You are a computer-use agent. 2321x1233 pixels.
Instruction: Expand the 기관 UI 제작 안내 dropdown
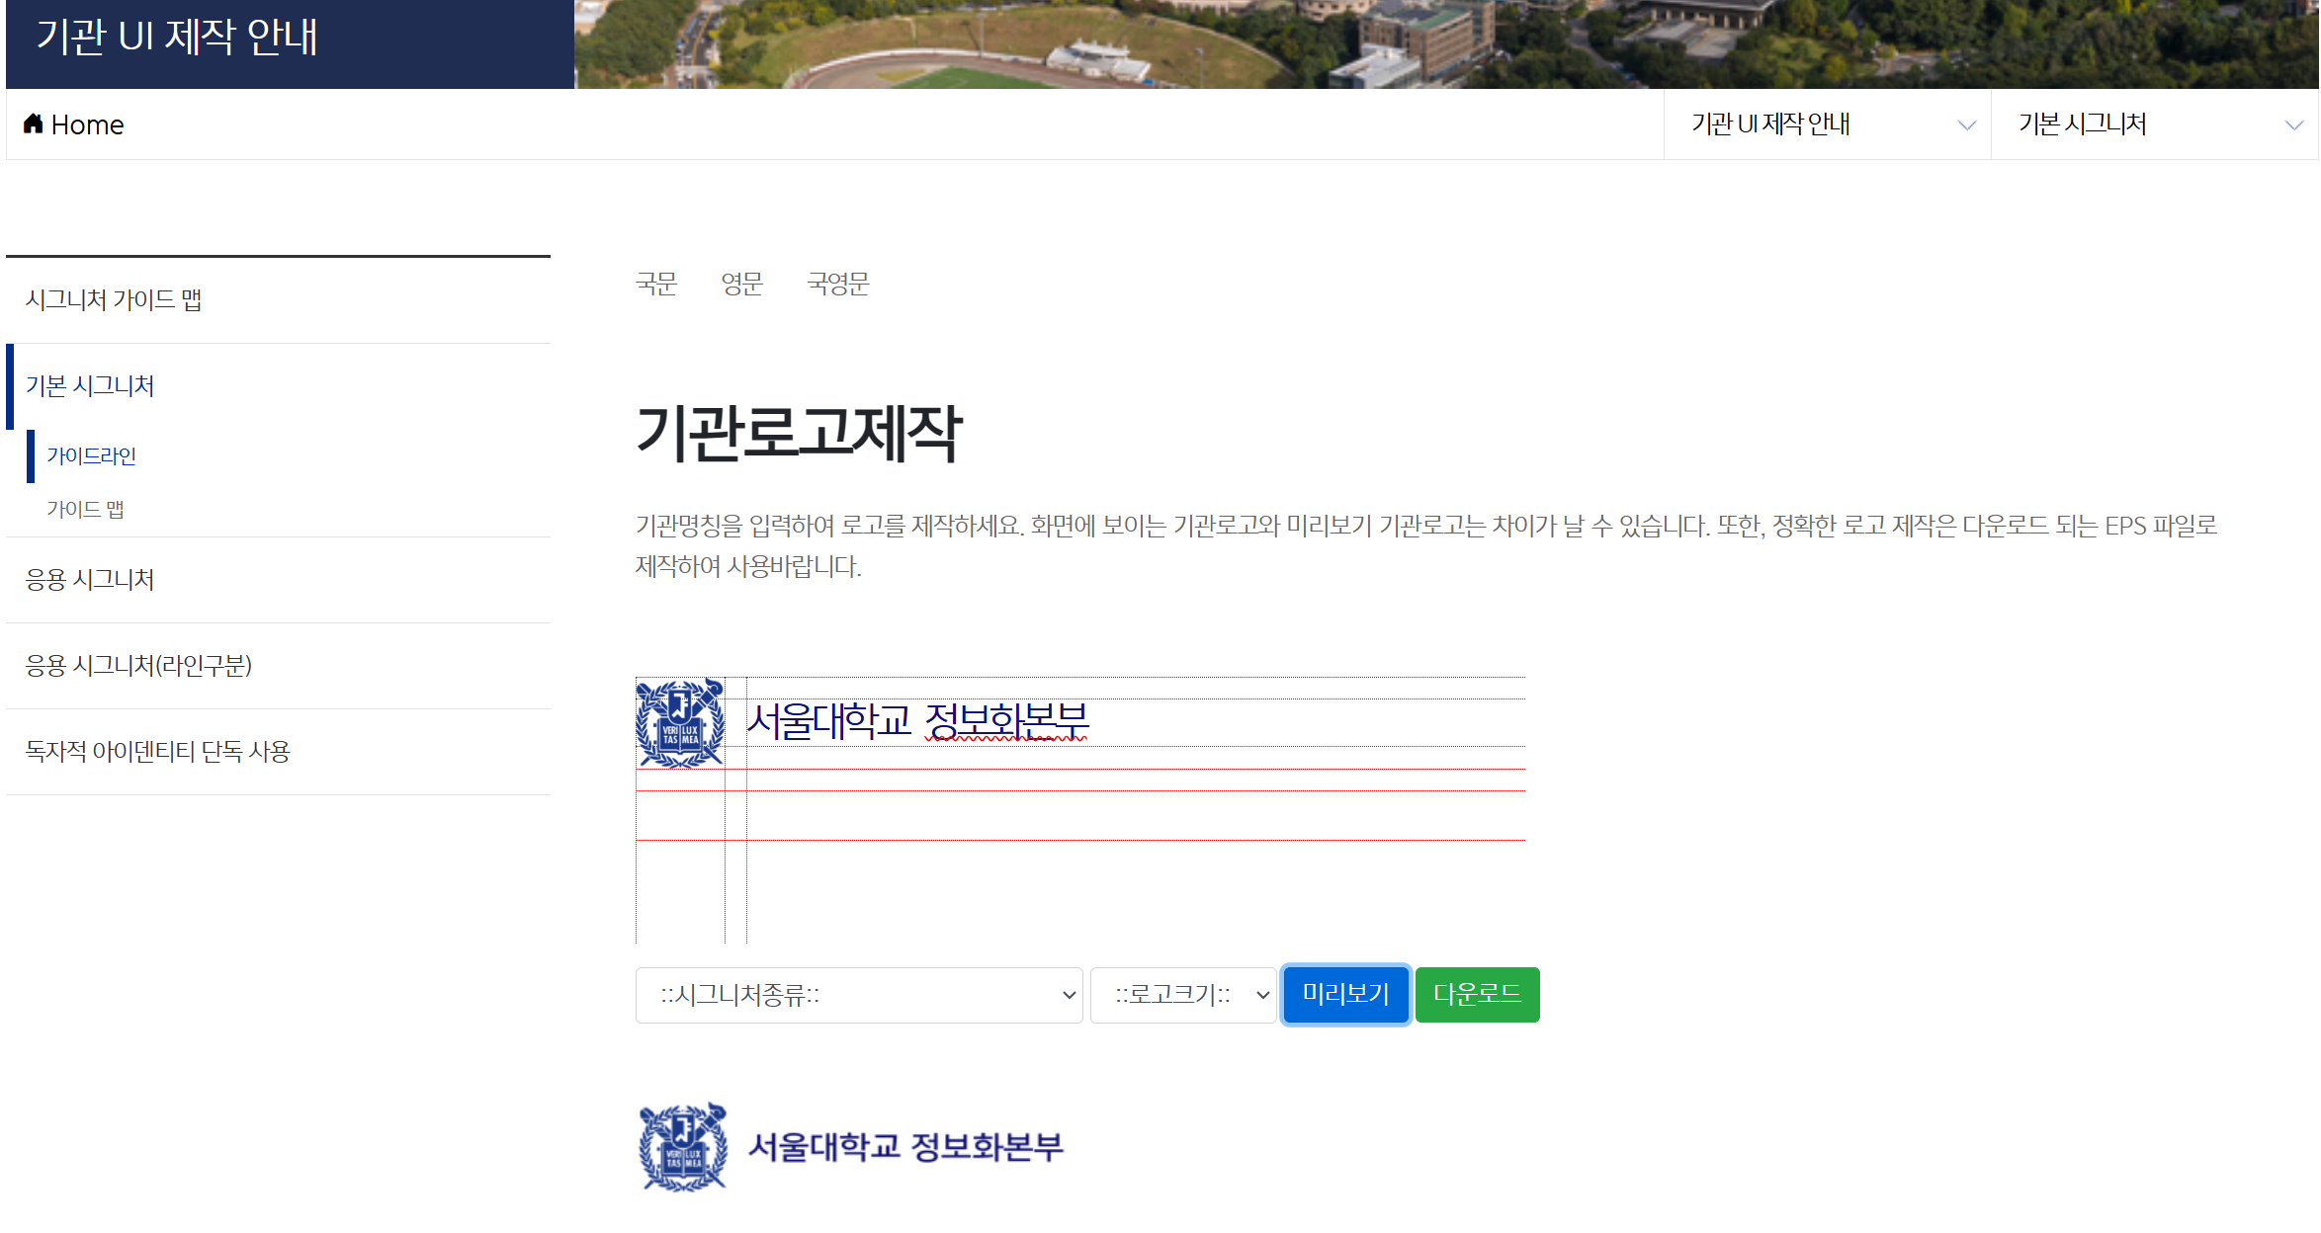1827,124
